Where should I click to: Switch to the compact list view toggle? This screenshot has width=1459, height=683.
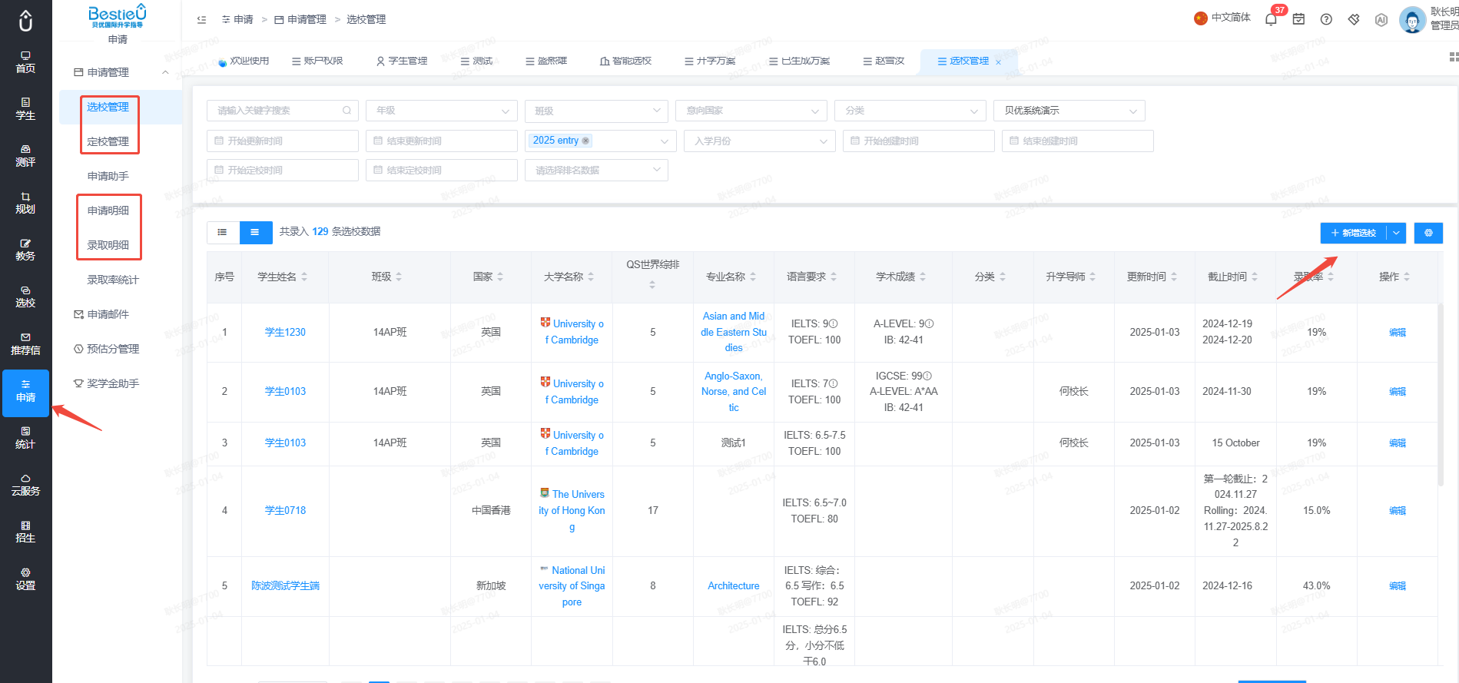(x=223, y=232)
